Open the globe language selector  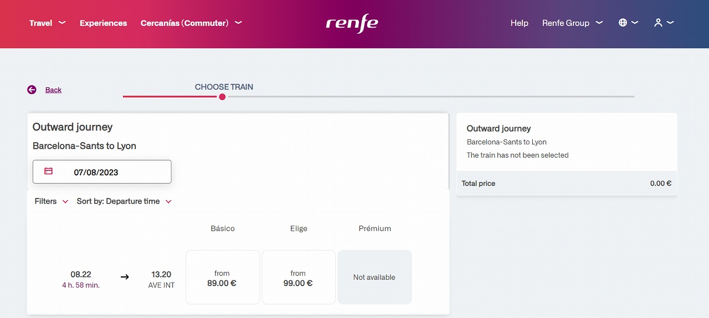point(628,23)
